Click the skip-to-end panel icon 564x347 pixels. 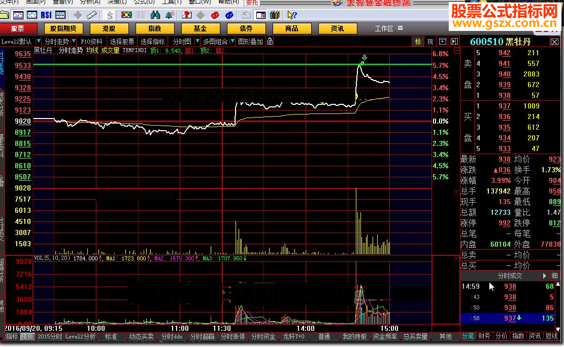click(454, 42)
